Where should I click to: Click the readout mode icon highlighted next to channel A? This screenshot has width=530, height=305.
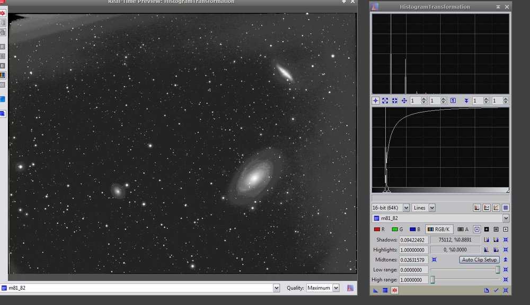[x=477, y=229]
